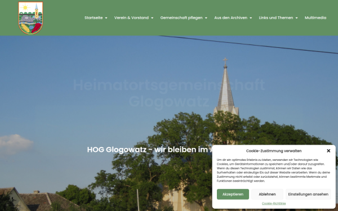Expand the Links und Themen dropdown arrow
Viewport: 338px width, 211px height.
tap(297, 18)
